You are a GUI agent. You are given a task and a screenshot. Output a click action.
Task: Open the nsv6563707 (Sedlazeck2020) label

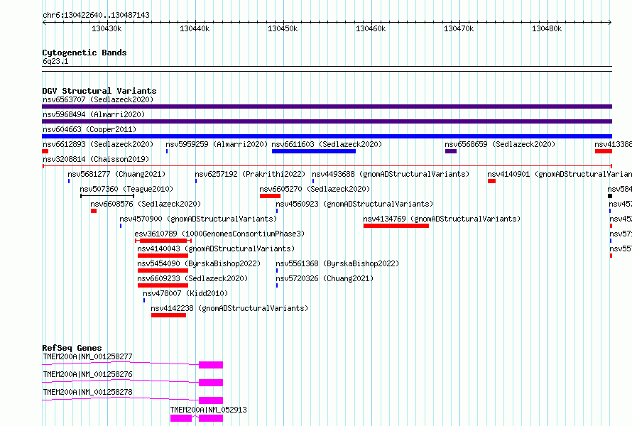[98, 99]
